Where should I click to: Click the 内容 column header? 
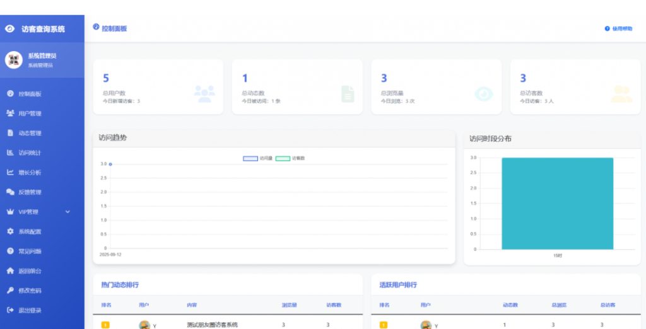[x=192, y=305]
